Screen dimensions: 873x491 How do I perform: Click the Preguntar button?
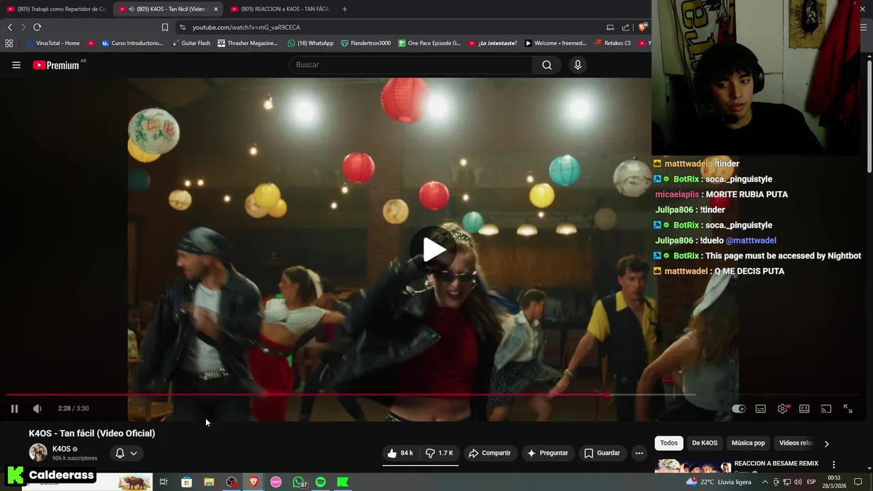pyautogui.click(x=547, y=453)
